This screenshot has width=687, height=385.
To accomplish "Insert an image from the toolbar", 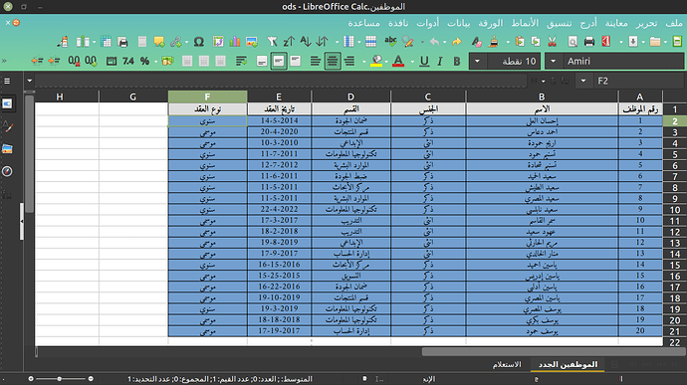I will click(252, 42).
